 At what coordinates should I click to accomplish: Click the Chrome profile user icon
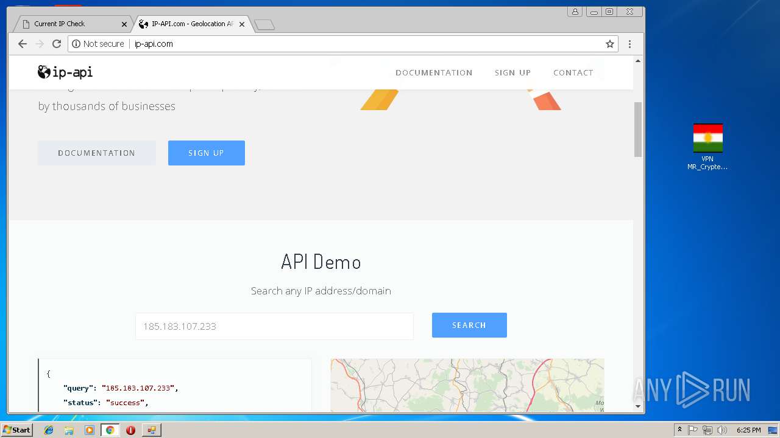point(575,12)
